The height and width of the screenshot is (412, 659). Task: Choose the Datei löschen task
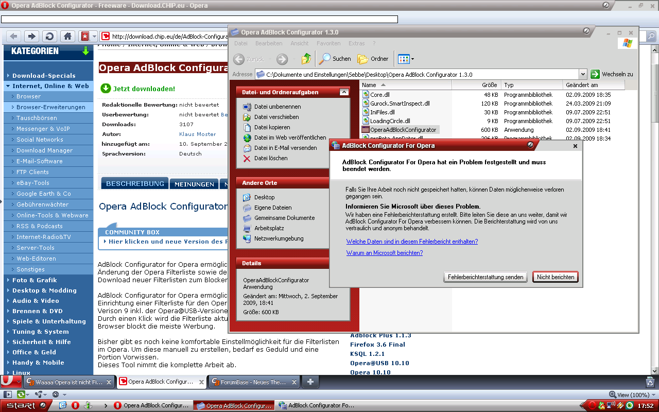pyautogui.click(x=265, y=158)
